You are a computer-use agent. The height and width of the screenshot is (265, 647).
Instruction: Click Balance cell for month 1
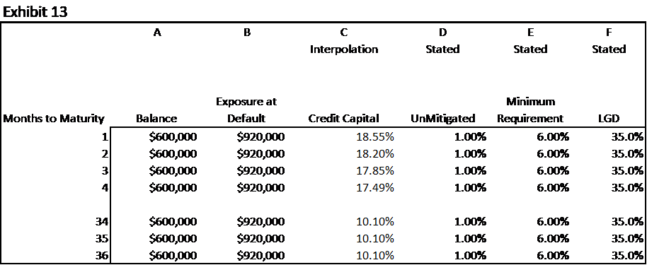(x=173, y=137)
